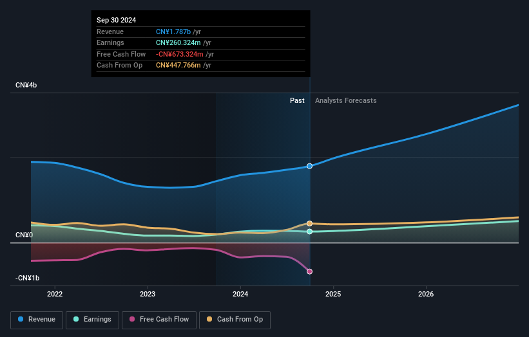
Task: Toggle the Cash From Op legend button
Action: pos(235,320)
